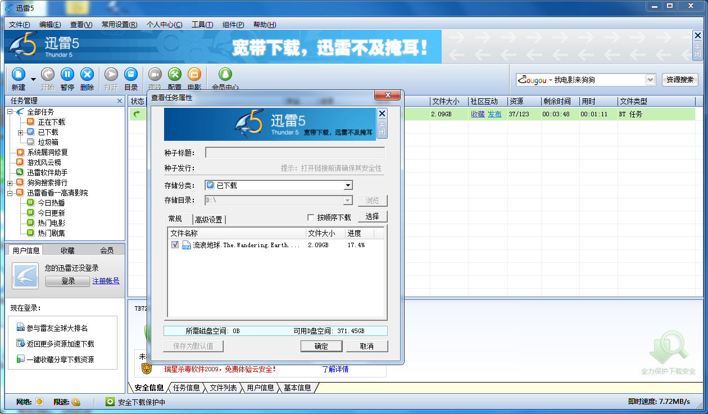Click the 今日热播 list icon
Image resolution: width=708 pixels, height=414 pixels.
(30, 203)
